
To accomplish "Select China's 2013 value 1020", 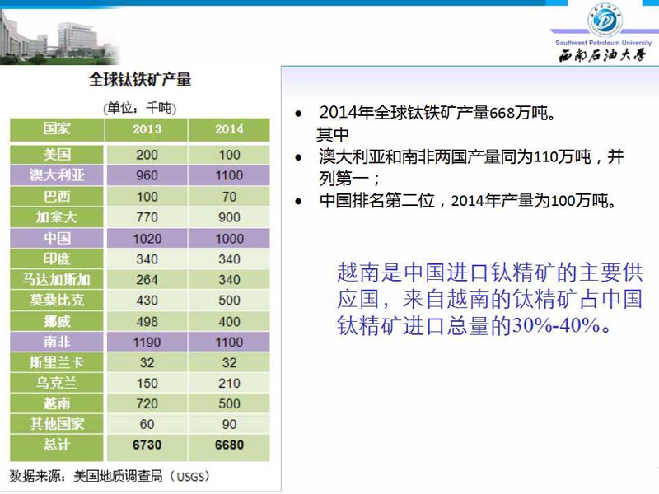I will coord(147,238).
